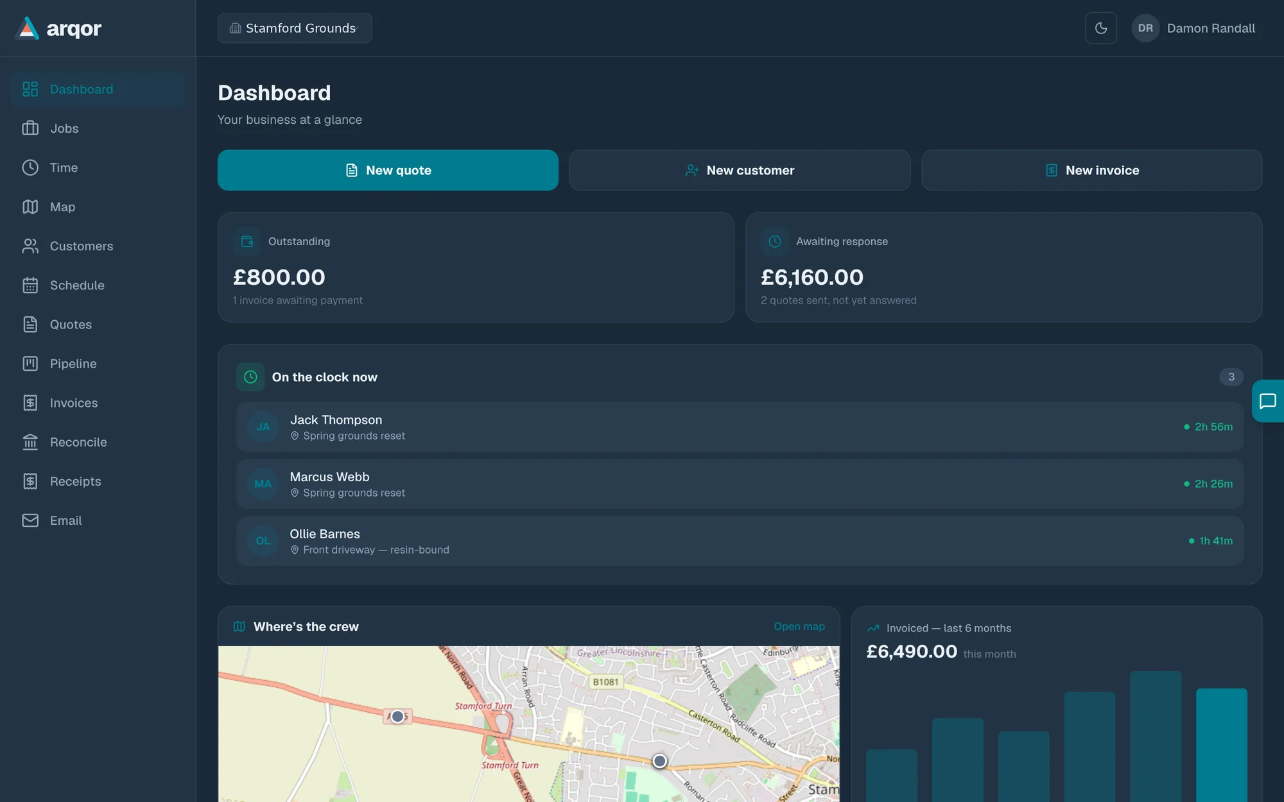Navigate to Customers page

coord(98,246)
